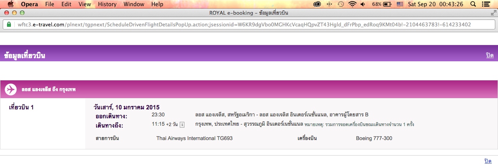This screenshot has height=168, width=498.
Task: Click the Time Machine menu bar icon
Action: [x=340, y=4]
